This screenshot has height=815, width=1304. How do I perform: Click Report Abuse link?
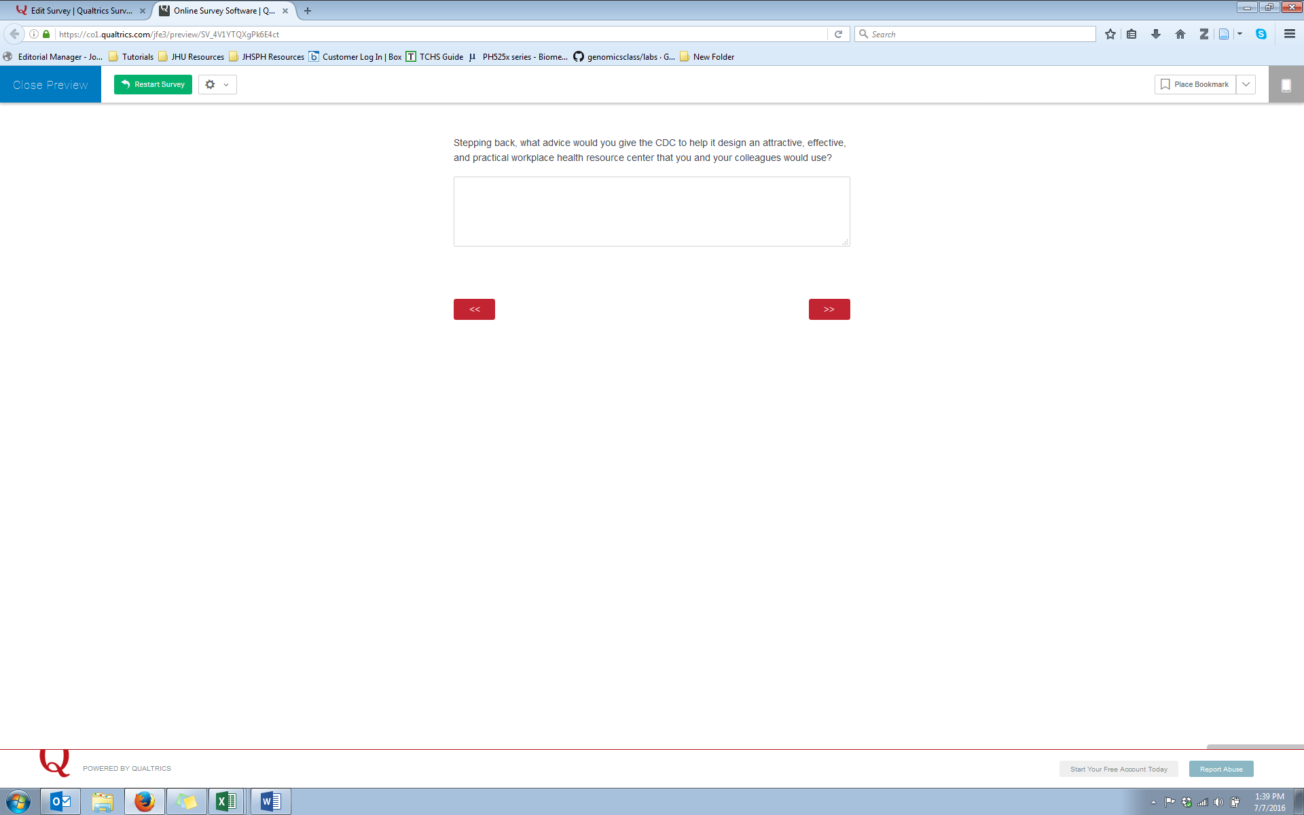pos(1220,769)
